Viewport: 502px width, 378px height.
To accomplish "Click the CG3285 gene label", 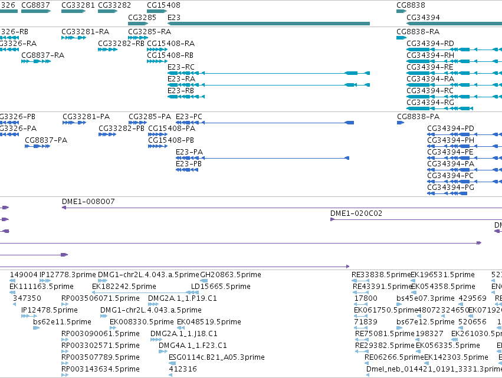I will pyautogui.click(x=142, y=18).
